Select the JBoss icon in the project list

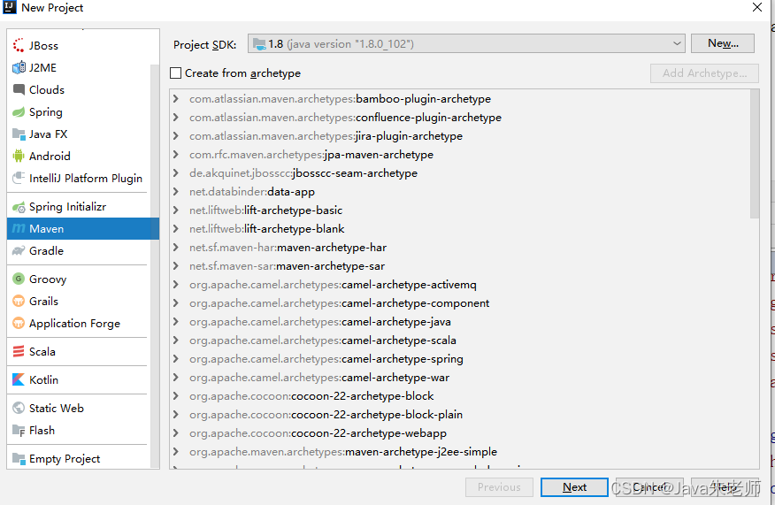pos(19,45)
